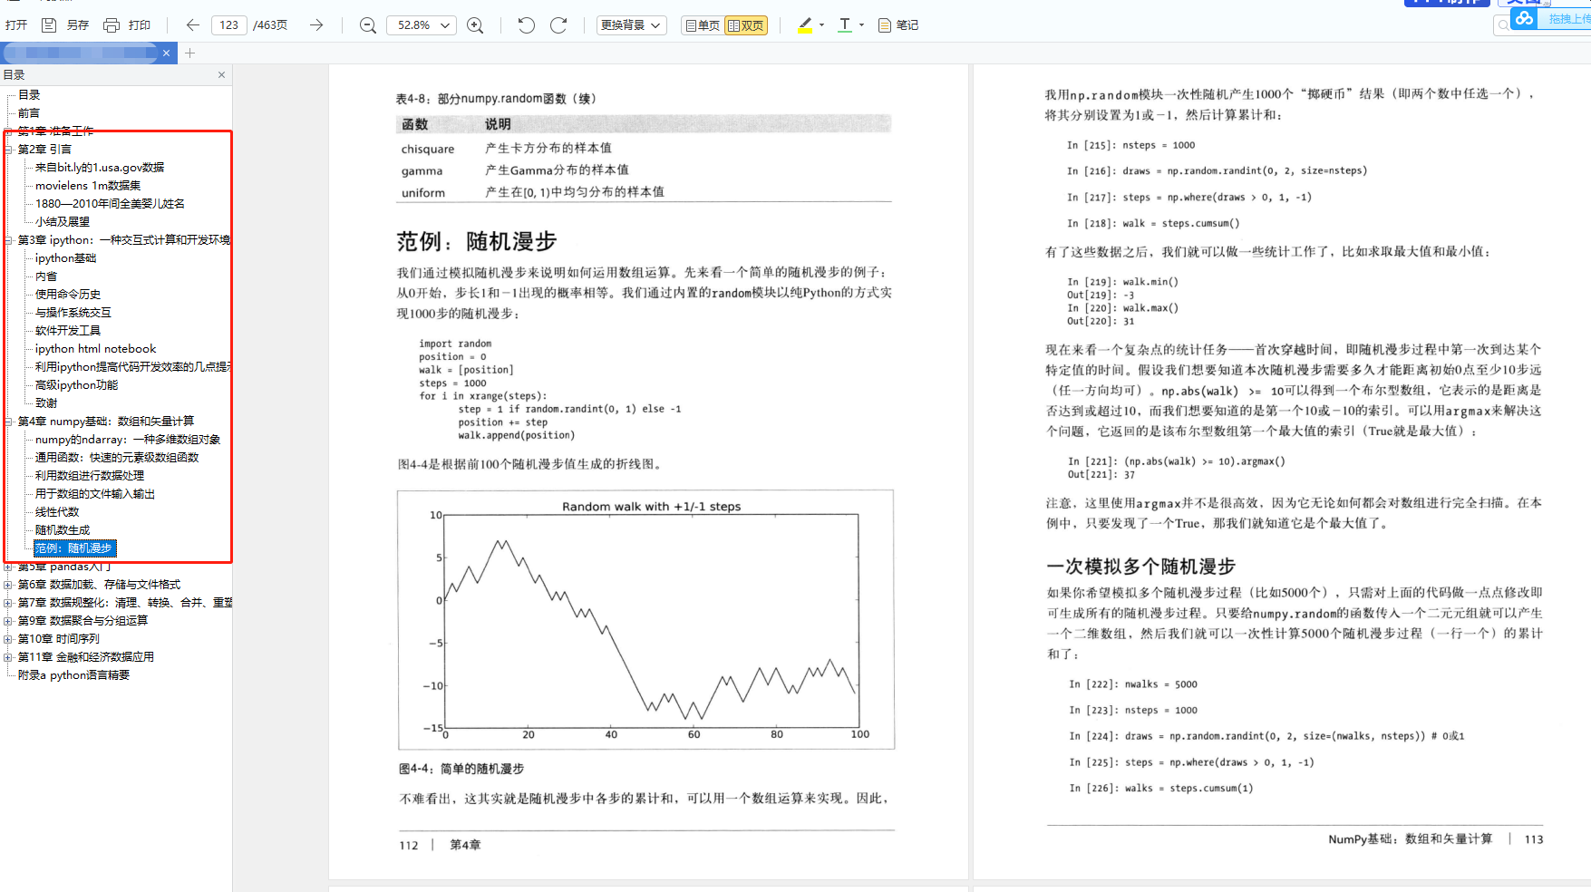Toggle double page (双页) view
This screenshot has width=1591, height=892.
click(746, 25)
